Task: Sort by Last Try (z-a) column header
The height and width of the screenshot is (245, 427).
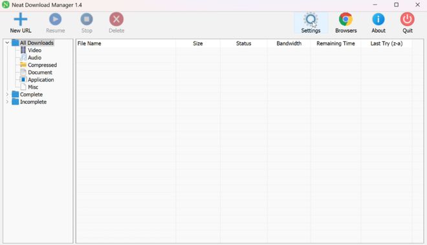Action: [x=386, y=43]
